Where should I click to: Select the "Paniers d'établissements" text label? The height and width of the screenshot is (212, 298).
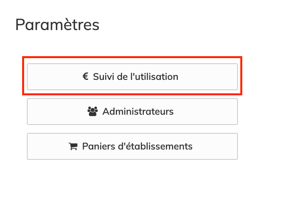(137, 146)
